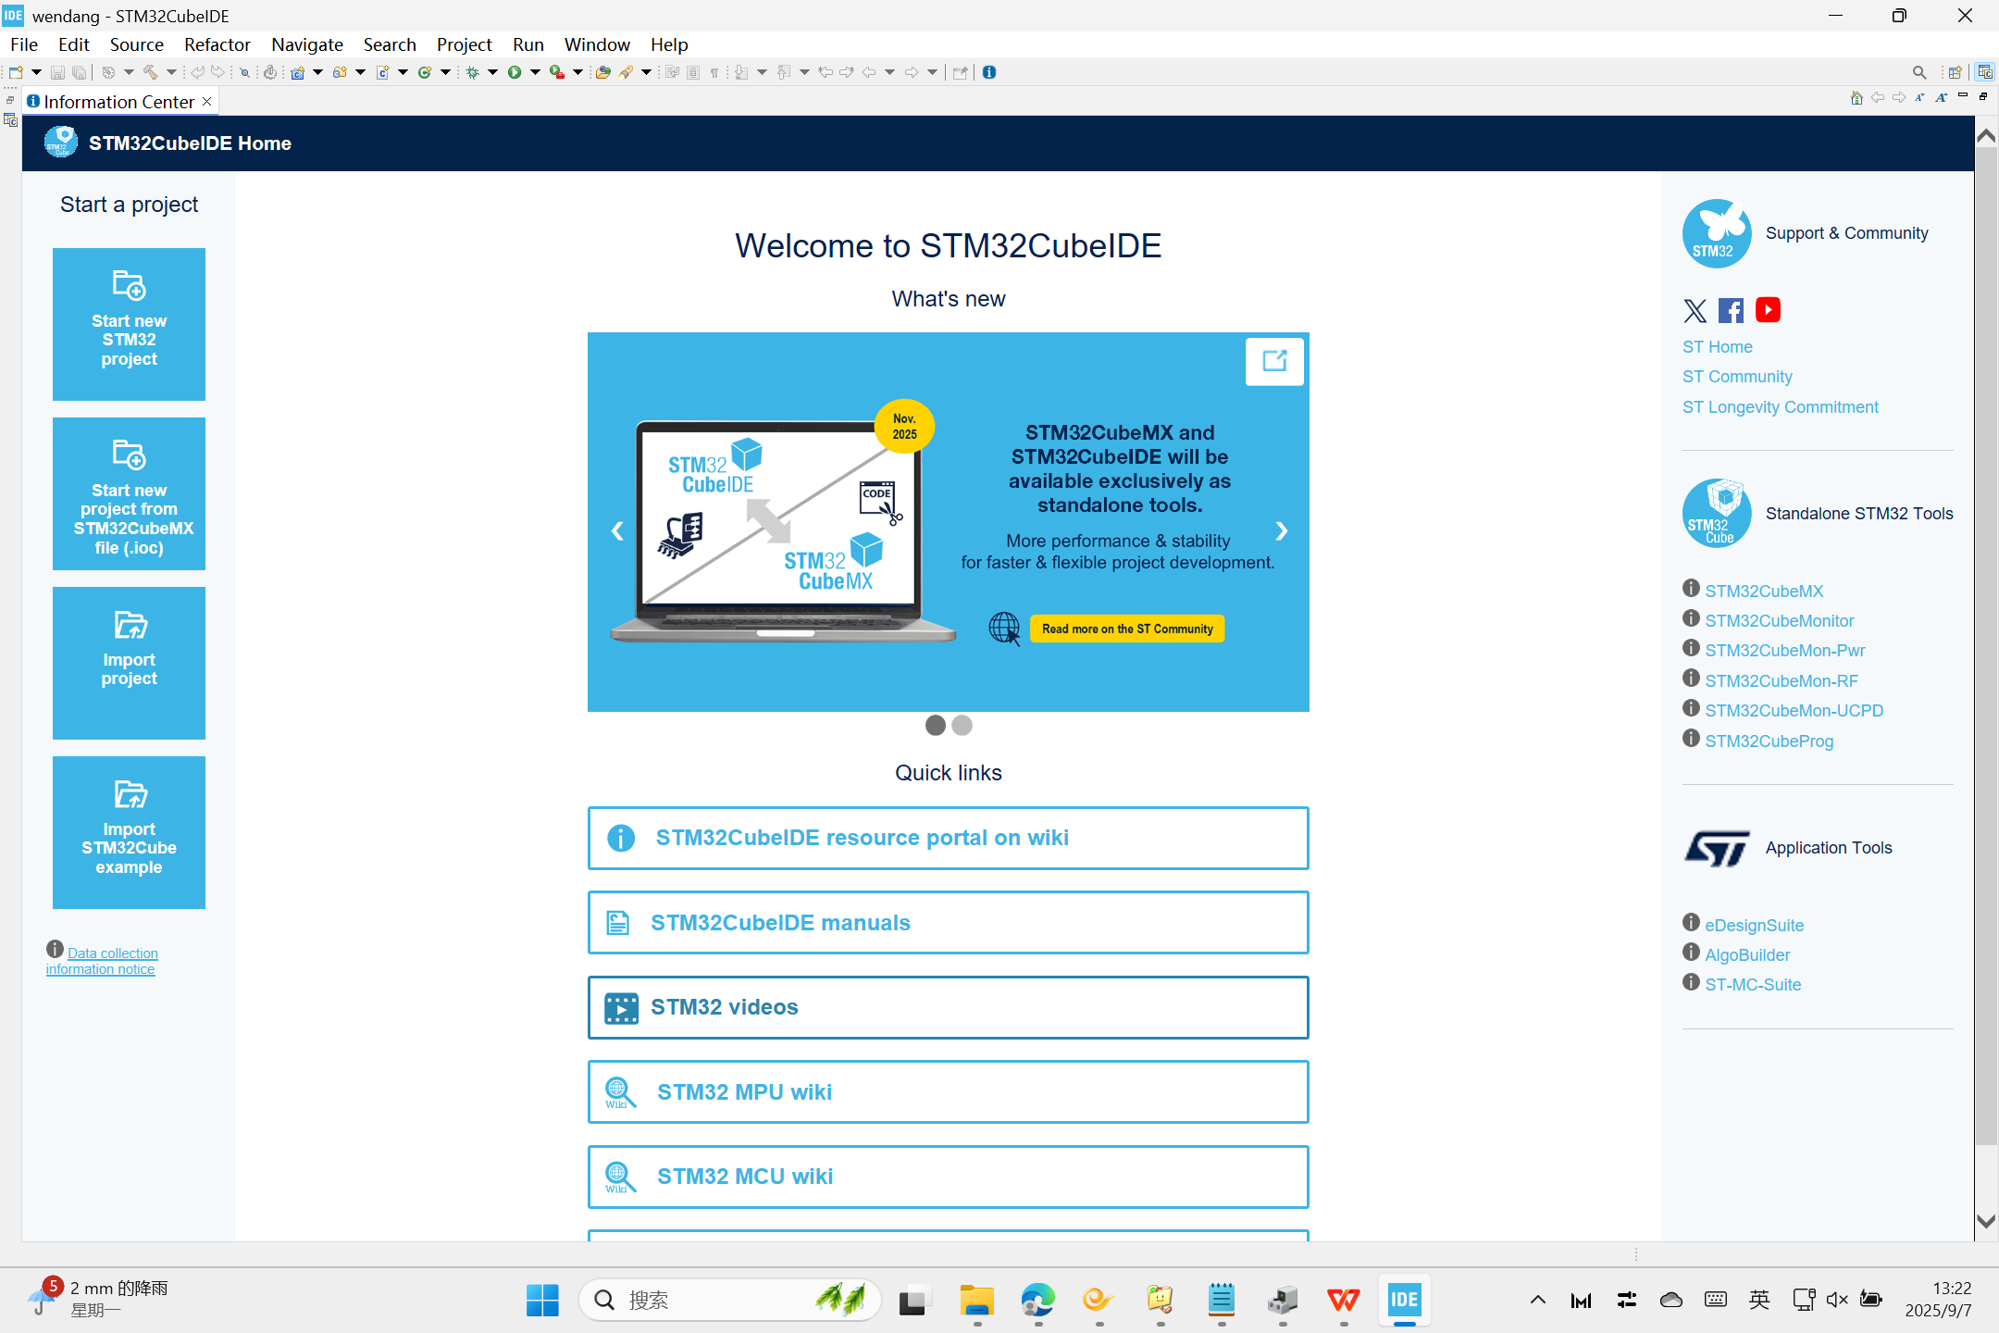This screenshot has width=1999, height=1333.
Task: Click the Debug bug icon in toolbar
Action: coord(472,72)
